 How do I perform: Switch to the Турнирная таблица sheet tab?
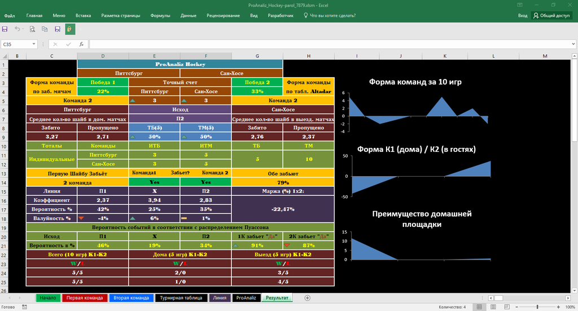181,297
